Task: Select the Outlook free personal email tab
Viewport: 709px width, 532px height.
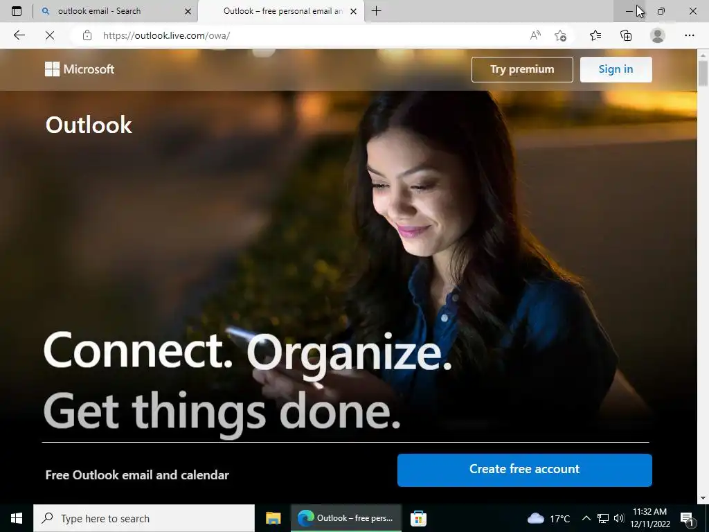Action: pyautogui.click(x=280, y=11)
